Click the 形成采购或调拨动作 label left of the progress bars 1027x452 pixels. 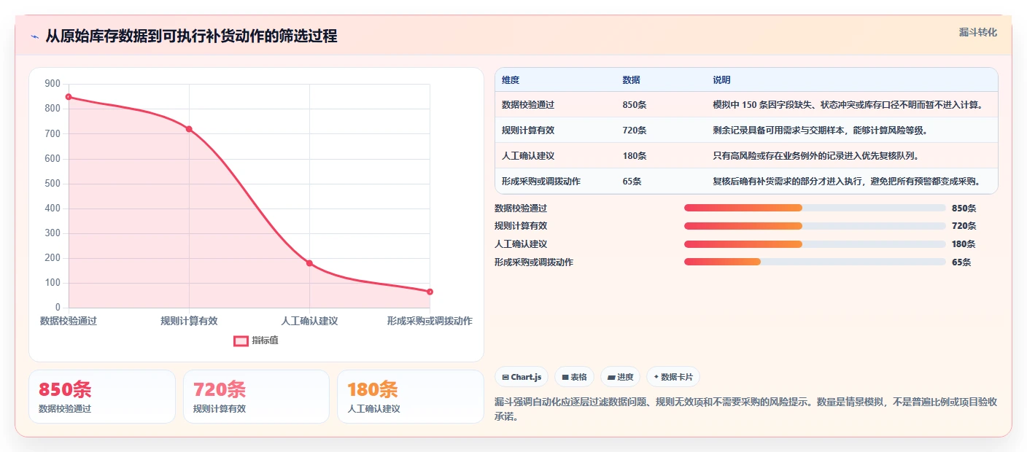coord(534,262)
